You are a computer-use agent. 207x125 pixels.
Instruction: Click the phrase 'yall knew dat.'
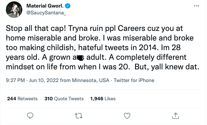[175, 67]
